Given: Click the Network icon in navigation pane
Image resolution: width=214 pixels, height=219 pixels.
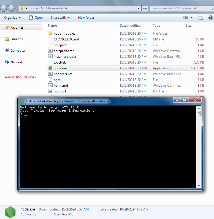Looking at the screenshot, I should click(x=7, y=62).
